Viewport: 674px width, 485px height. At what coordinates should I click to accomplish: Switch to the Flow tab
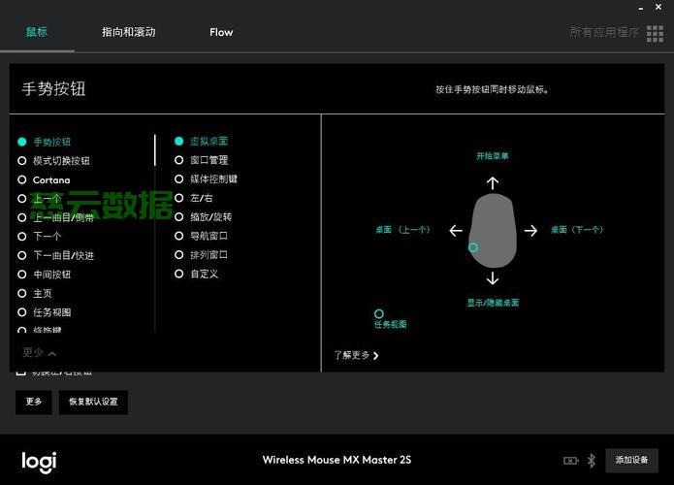coord(221,32)
